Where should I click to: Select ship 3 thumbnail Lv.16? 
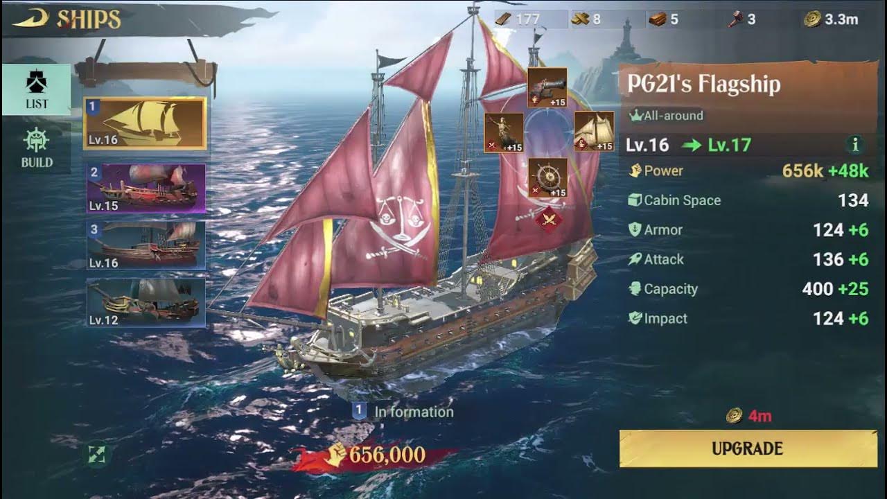(x=146, y=245)
